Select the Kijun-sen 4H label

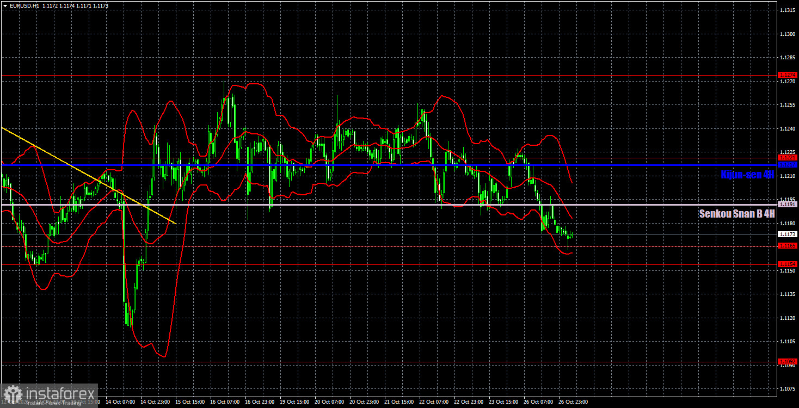[747, 175]
